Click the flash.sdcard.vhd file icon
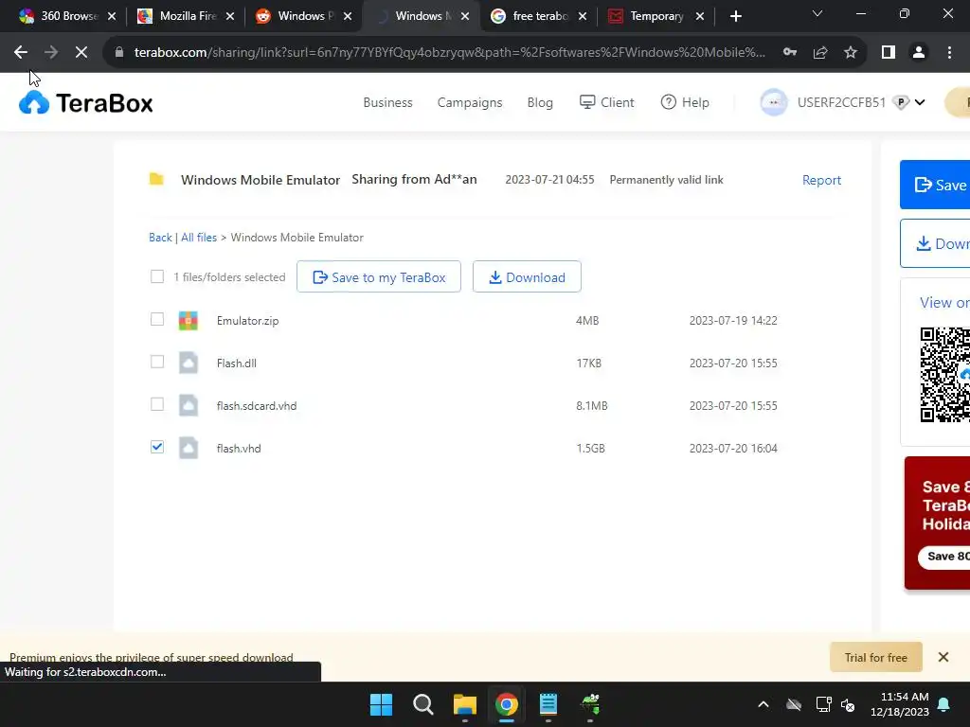Screen dimensions: 970x727 click(x=189, y=405)
